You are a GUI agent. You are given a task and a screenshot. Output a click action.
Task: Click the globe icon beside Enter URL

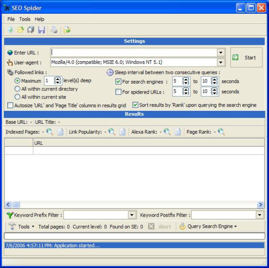[x=10, y=53]
